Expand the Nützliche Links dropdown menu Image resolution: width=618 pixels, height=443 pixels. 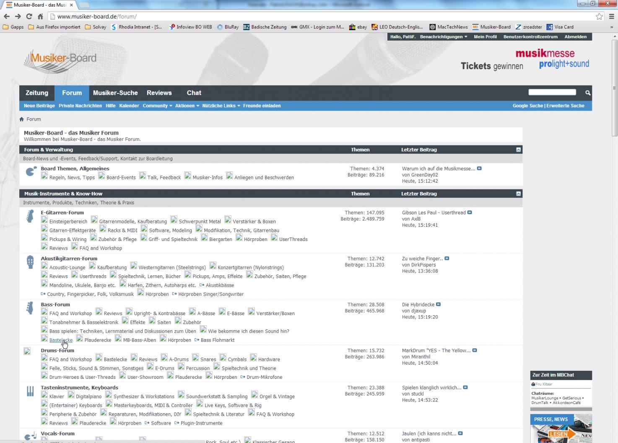tap(221, 106)
